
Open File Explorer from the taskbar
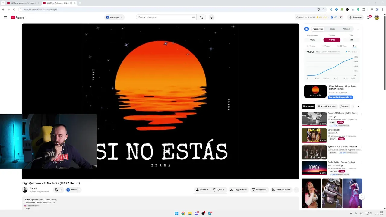tap(190, 213)
